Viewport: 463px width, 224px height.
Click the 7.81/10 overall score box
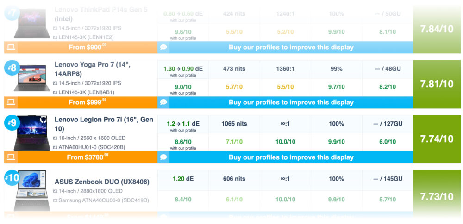[437, 84]
